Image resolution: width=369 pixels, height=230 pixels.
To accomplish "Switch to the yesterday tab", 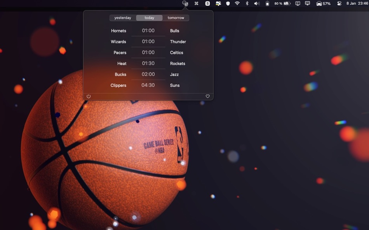I will pyautogui.click(x=122, y=17).
